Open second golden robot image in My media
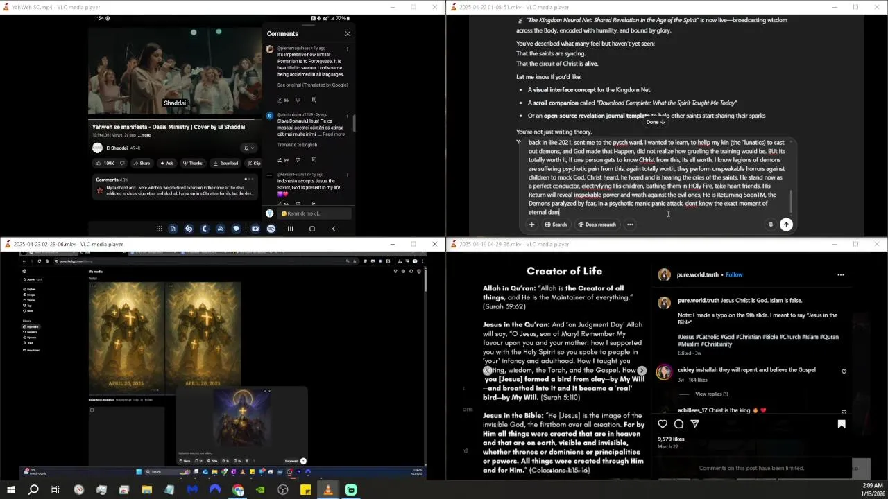The width and height of the screenshot is (888, 499). pyautogui.click(x=203, y=338)
